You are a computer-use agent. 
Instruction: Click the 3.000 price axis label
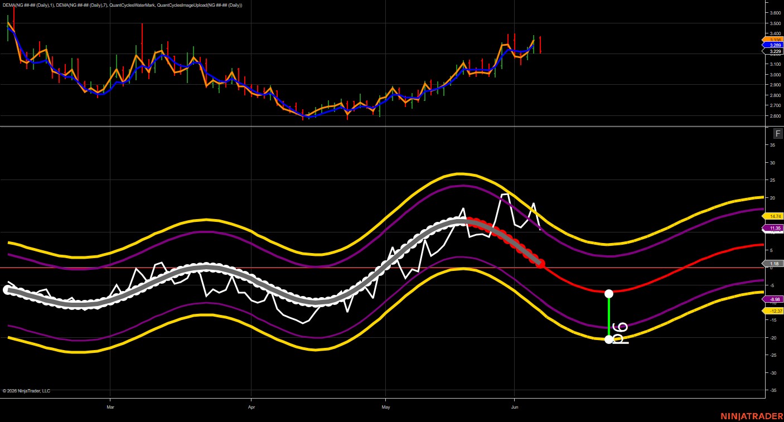point(775,75)
